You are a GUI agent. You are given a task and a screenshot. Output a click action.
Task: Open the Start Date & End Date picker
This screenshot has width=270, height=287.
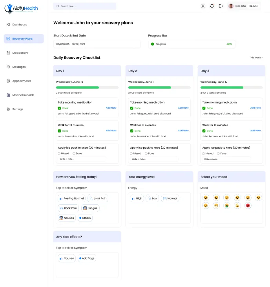click(x=97, y=44)
